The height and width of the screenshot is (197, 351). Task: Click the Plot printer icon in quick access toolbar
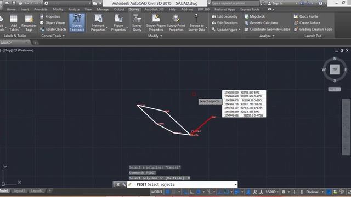click(x=20, y=3)
